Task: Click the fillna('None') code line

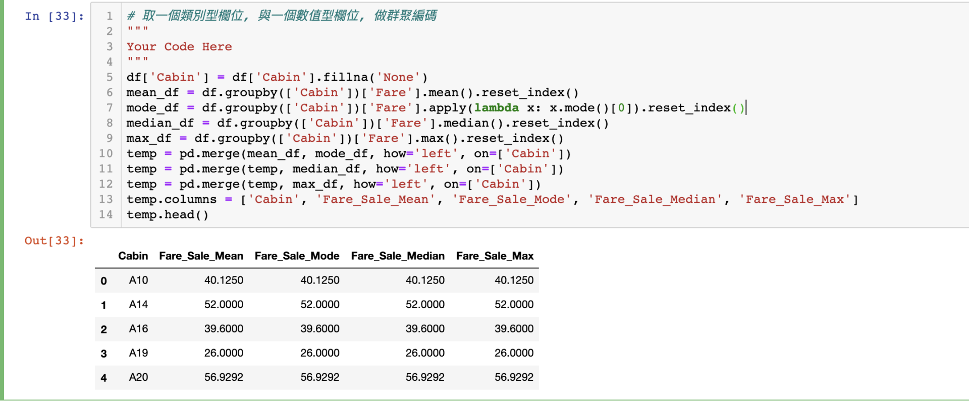Action: pyautogui.click(x=277, y=77)
